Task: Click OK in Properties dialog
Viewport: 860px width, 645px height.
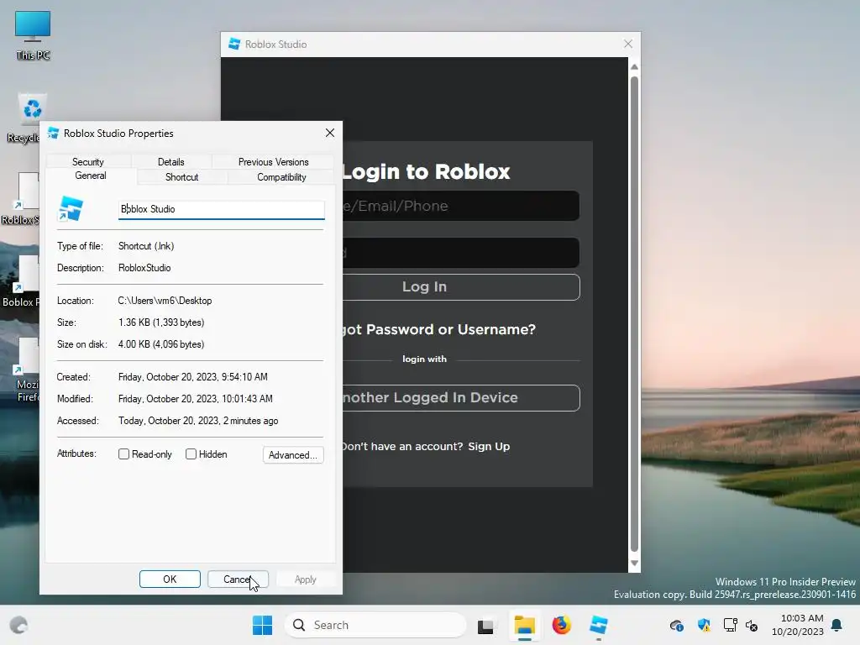Action: click(x=170, y=579)
